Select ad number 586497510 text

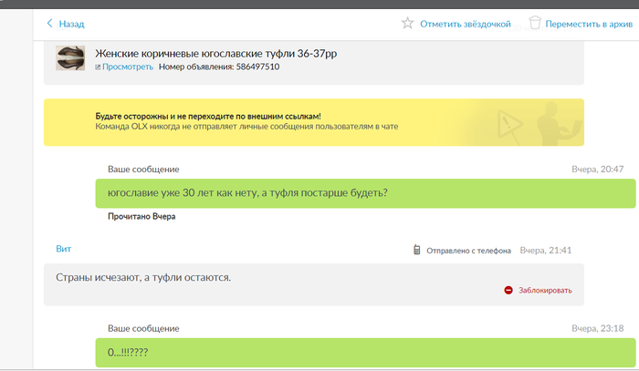coord(257,67)
